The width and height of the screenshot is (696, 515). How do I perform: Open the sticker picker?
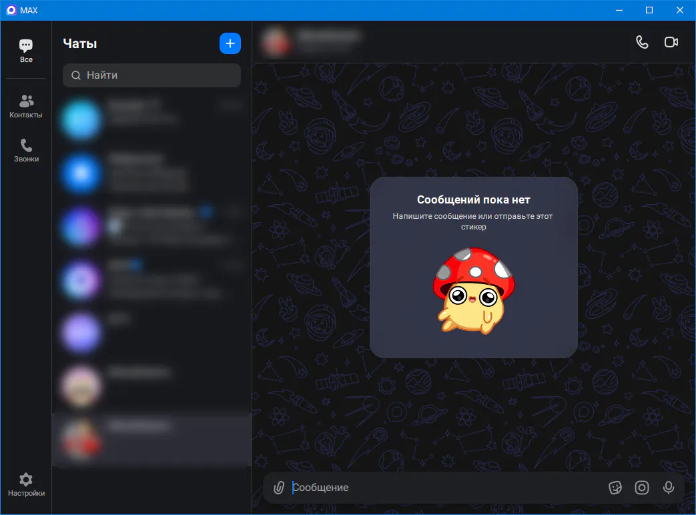[x=615, y=488]
